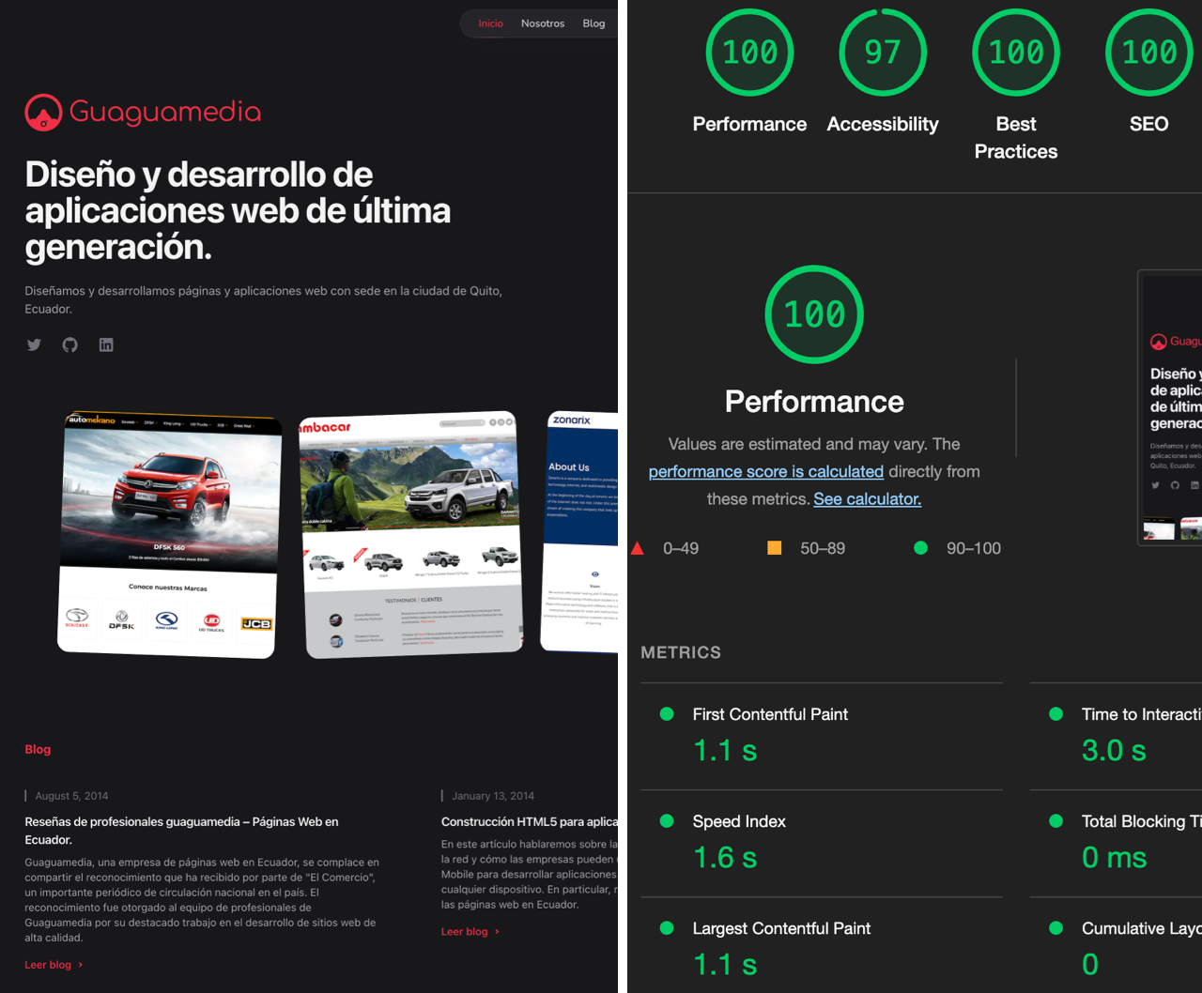Navigate to Blog in top menu
Image resolution: width=1202 pixels, height=993 pixels.
tap(593, 23)
